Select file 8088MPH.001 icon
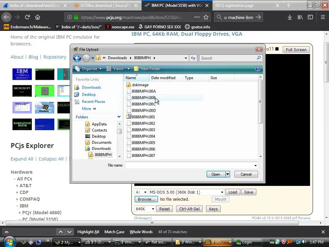The width and height of the screenshot is (329, 247). click(x=129, y=116)
